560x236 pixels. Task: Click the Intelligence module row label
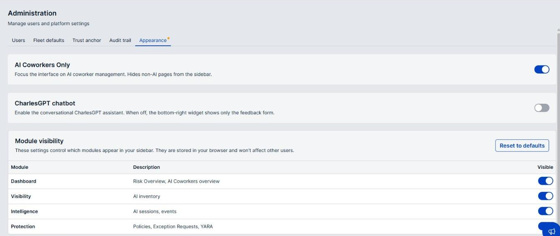[x=24, y=212]
